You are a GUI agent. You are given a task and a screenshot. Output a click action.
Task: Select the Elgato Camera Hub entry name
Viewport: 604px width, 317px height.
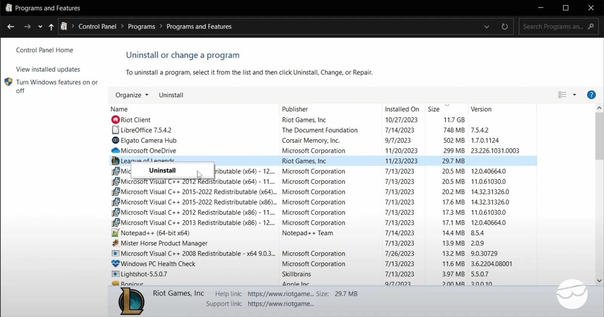click(x=149, y=140)
